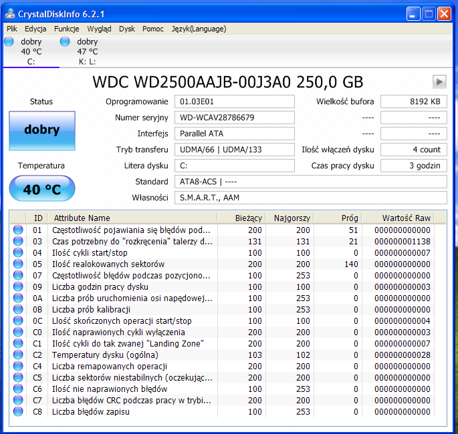
Task: Open the Plik menu
Action: click(12, 29)
